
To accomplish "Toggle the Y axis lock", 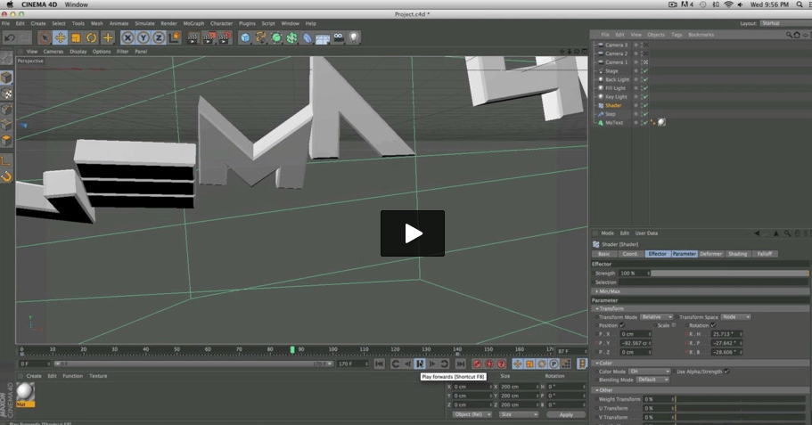I will [143, 37].
